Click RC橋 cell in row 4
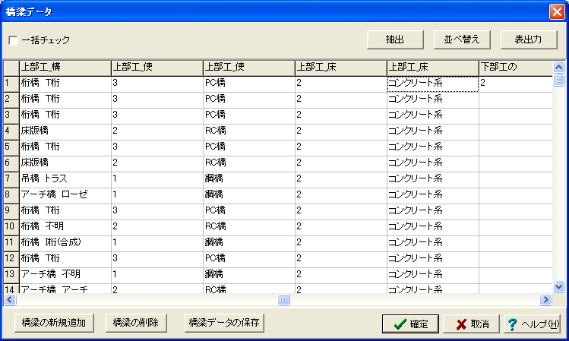Viewport: 569px width, 341px height. click(249, 131)
